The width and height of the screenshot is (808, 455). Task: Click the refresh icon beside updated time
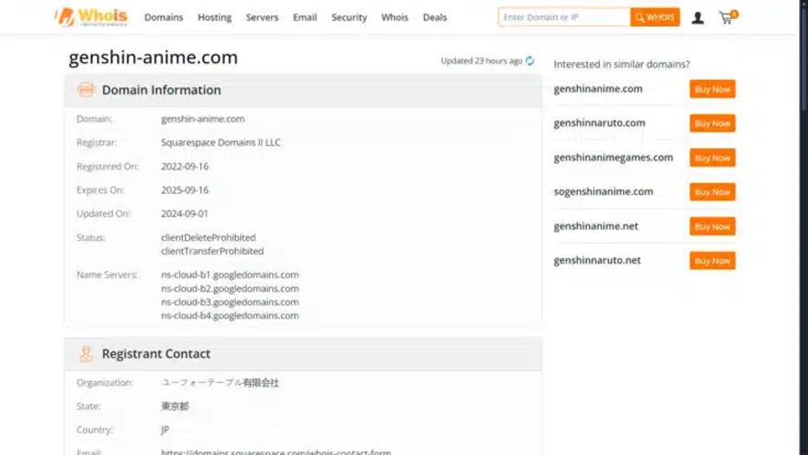(530, 61)
